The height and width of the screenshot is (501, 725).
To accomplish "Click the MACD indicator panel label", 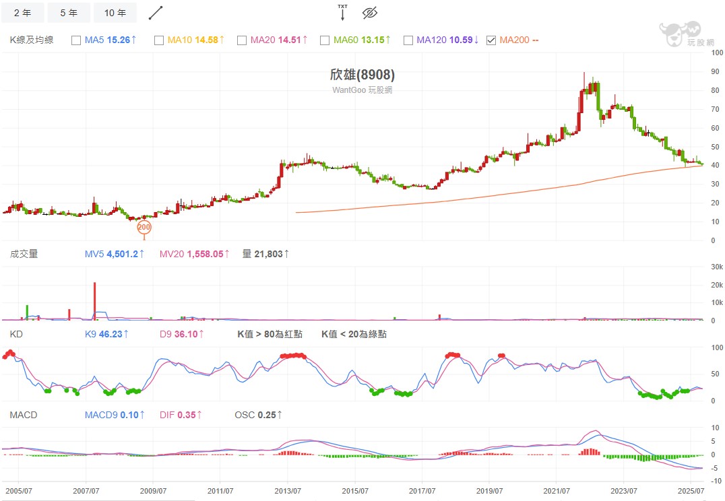I will (23, 415).
